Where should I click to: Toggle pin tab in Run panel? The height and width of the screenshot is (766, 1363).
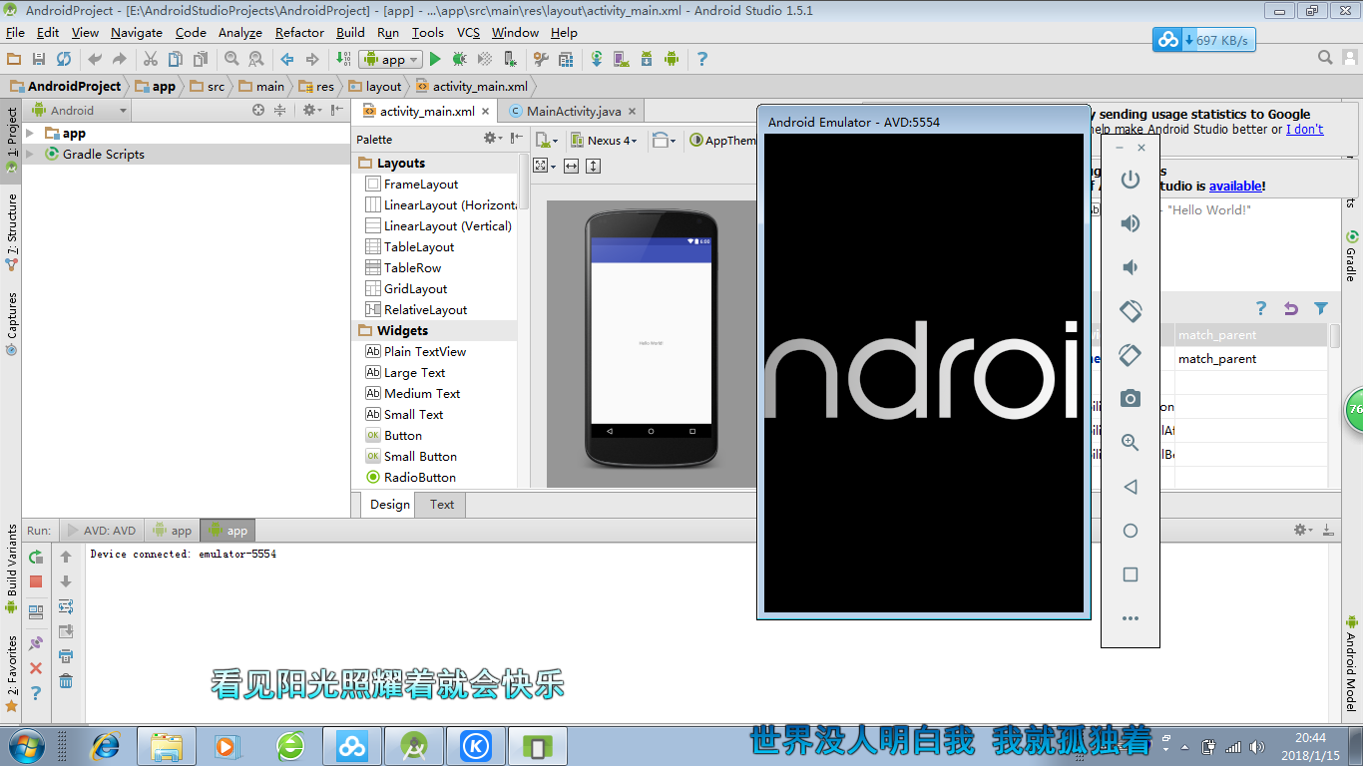(36, 643)
